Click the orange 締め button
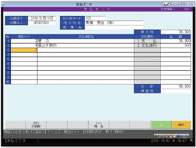The height and width of the screenshot is (148, 196). coord(181,125)
